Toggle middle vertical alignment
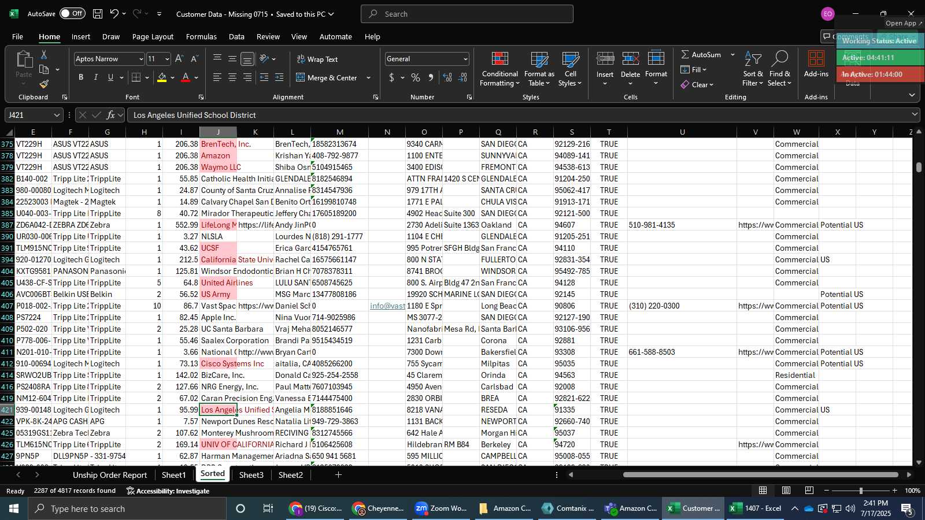The height and width of the screenshot is (520, 925). coord(232,59)
